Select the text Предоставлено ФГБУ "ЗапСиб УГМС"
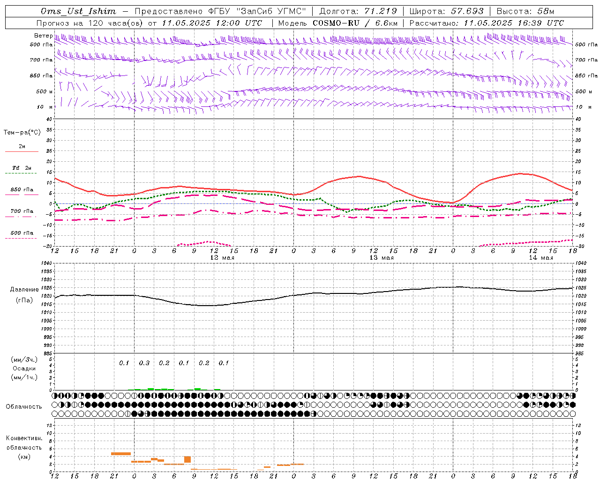The height and width of the screenshot is (480, 600). [x=220, y=12]
